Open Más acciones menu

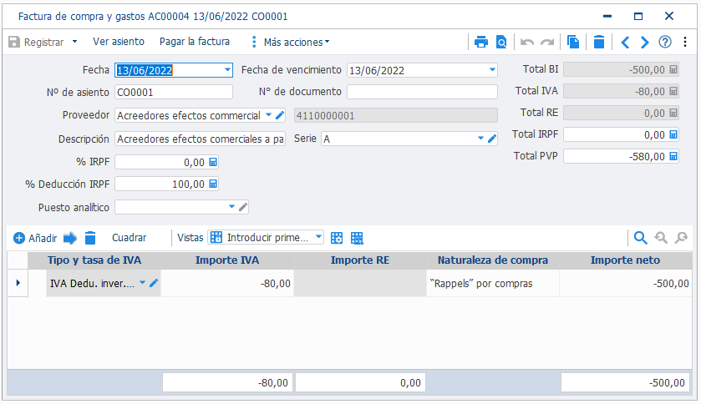pyautogui.click(x=291, y=42)
